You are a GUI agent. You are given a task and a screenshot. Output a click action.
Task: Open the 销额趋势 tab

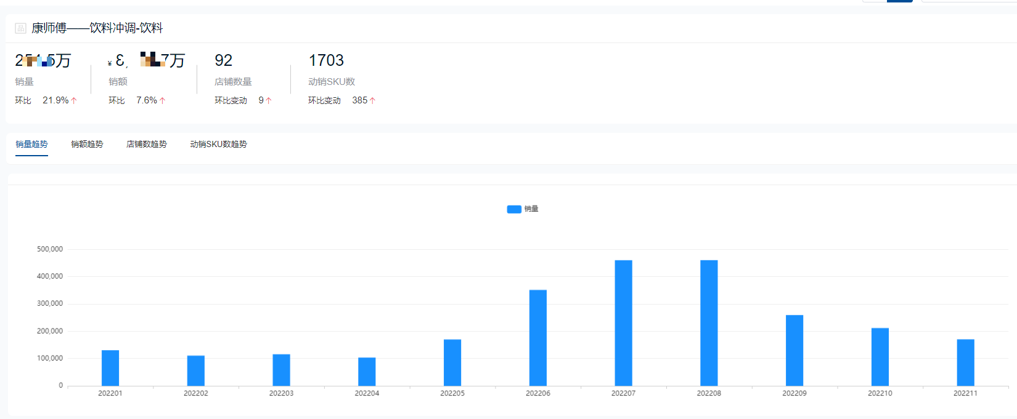click(x=87, y=144)
